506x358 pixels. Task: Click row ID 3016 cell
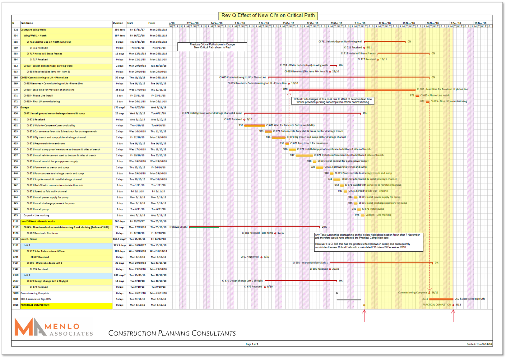(x=16, y=305)
